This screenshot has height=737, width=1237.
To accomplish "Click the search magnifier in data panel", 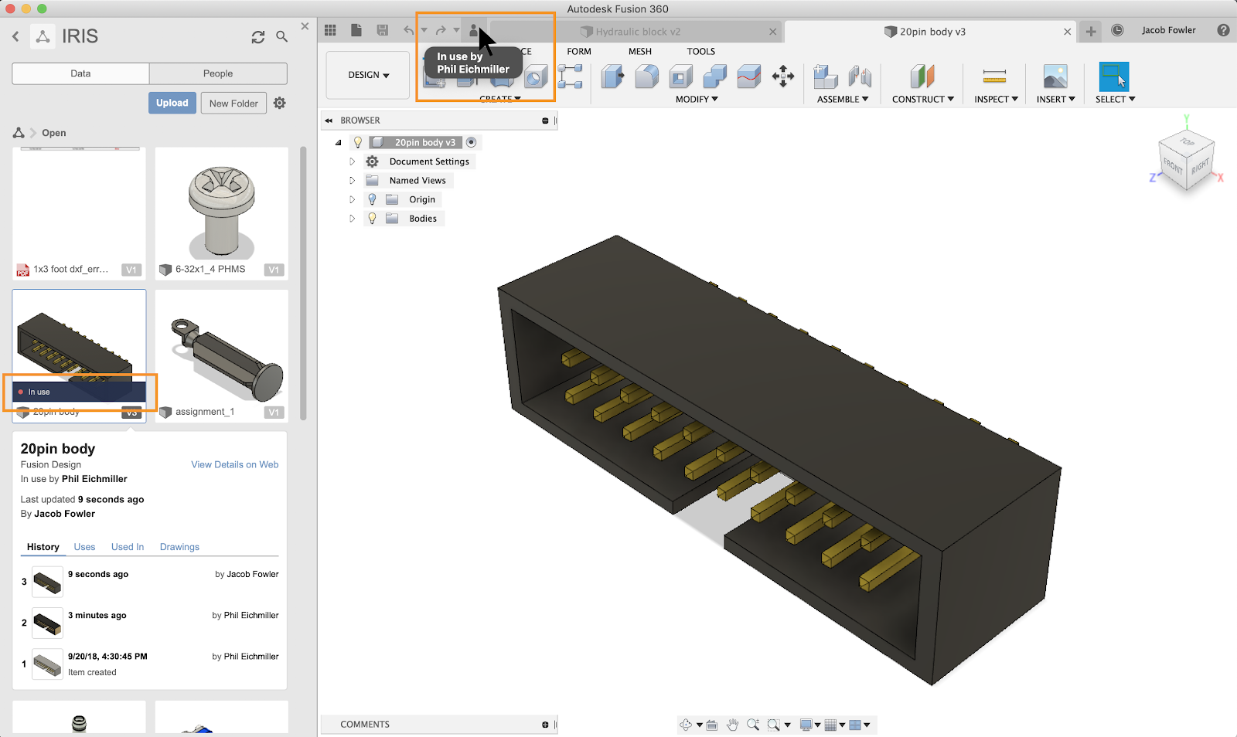I will pos(282,37).
